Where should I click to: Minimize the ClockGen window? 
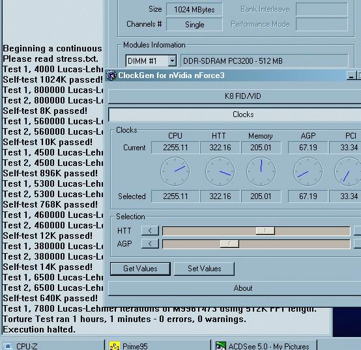(x=351, y=75)
